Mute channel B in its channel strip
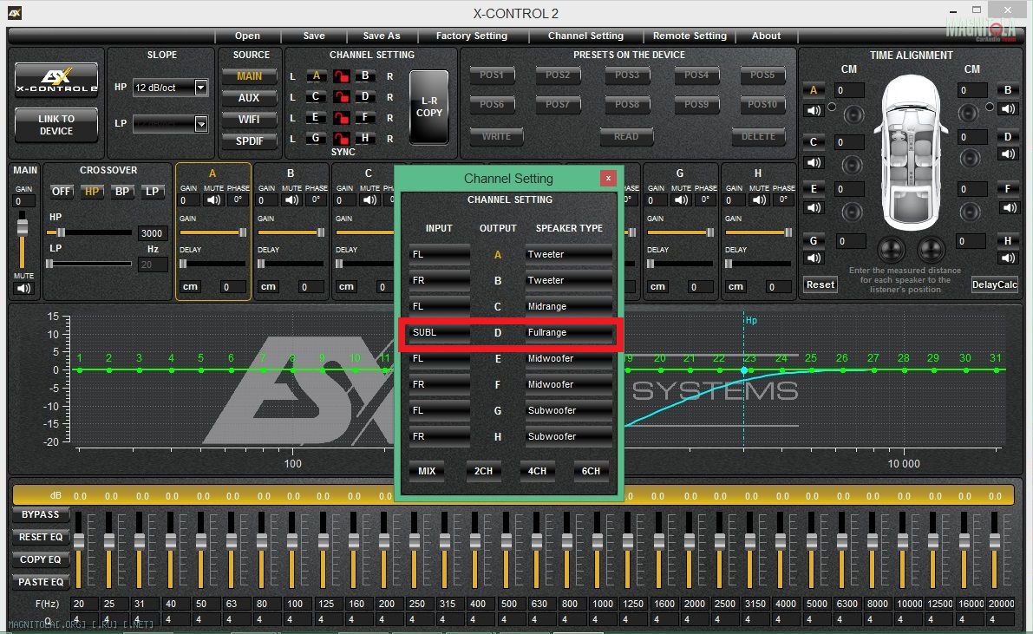 click(291, 199)
